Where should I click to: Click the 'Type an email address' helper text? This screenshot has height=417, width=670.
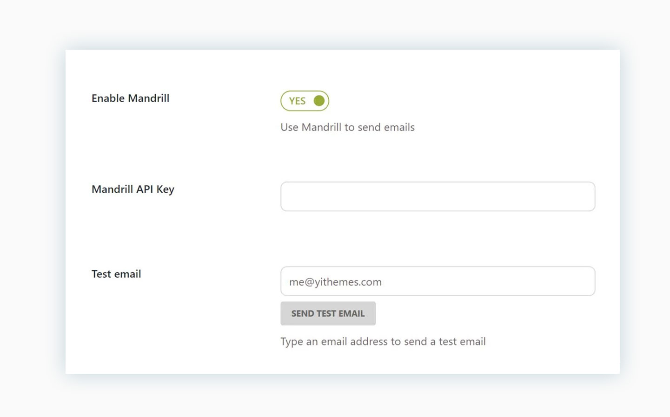383,342
